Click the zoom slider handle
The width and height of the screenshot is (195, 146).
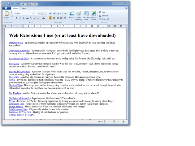click(114, 121)
